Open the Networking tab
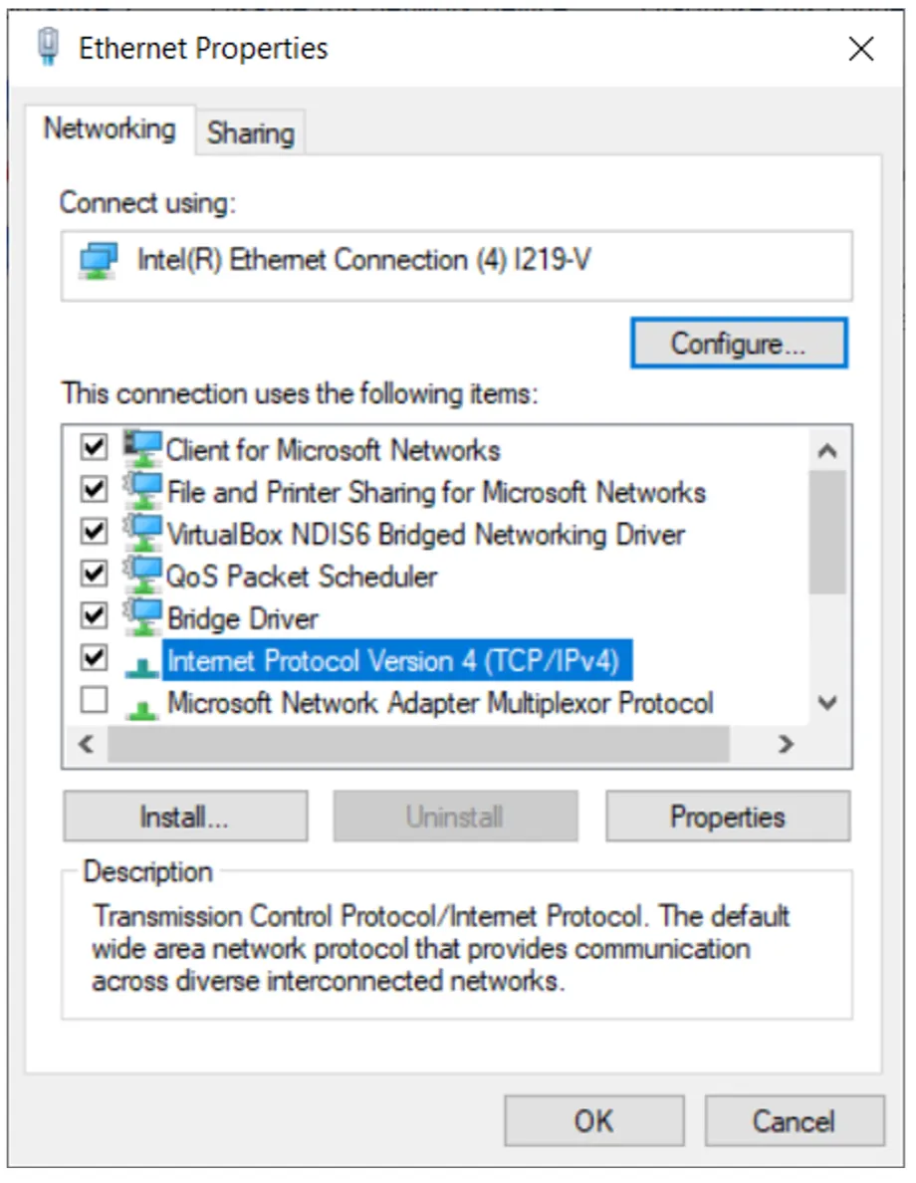Screen dimensions: 916x1183 (x=110, y=129)
